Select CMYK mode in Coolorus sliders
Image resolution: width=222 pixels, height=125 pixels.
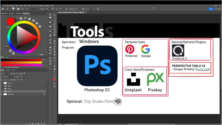[x=14, y=67]
